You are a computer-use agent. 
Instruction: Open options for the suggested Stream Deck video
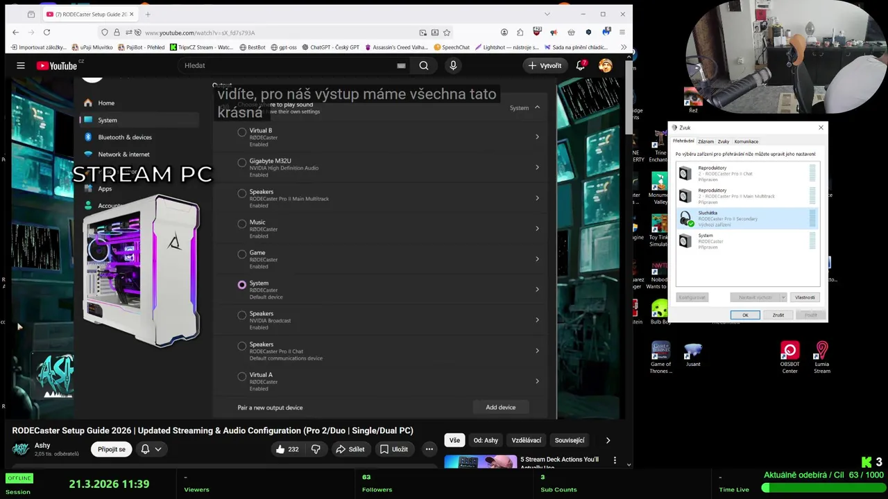point(615,459)
